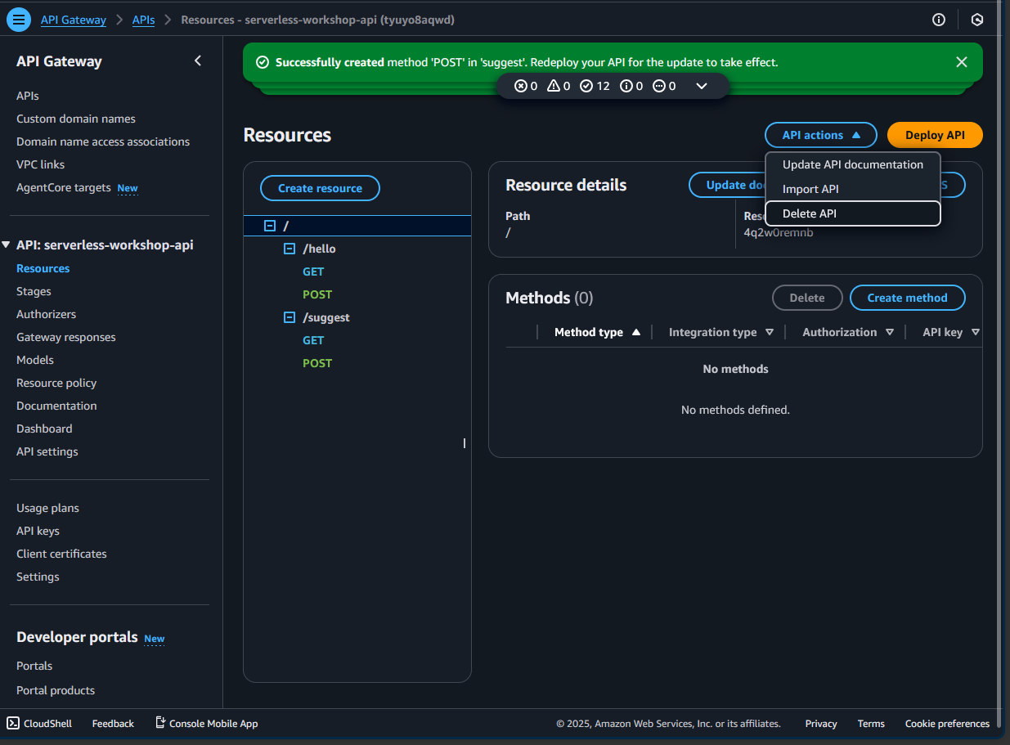Collapse the root / resource tree node
The width and height of the screenshot is (1010, 745).
(270, 226)
